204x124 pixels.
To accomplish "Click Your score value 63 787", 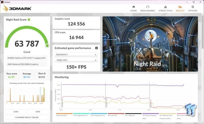I will tap(12, 77).
